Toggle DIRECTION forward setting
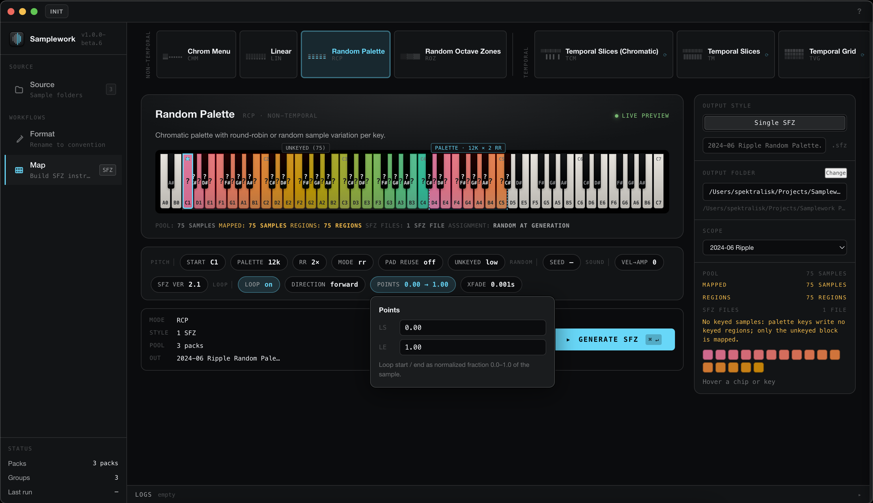 click(x=325, y=284)
